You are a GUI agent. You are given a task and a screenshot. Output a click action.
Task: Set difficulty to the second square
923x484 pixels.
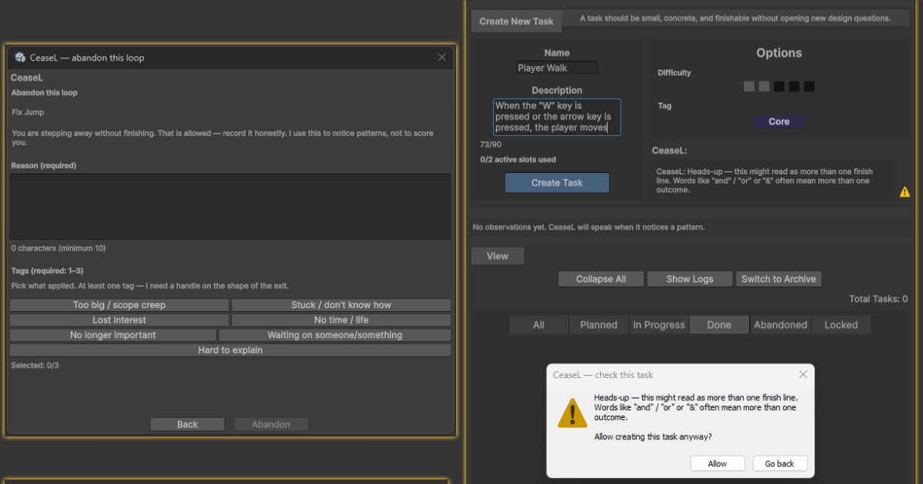[764, 87]
